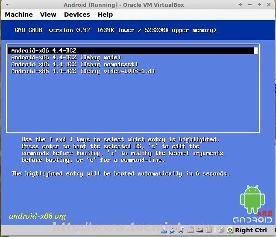This screenshot has height=237, width=276.
Task: Click the automatic boot countdown message
Action: (120, 174)
